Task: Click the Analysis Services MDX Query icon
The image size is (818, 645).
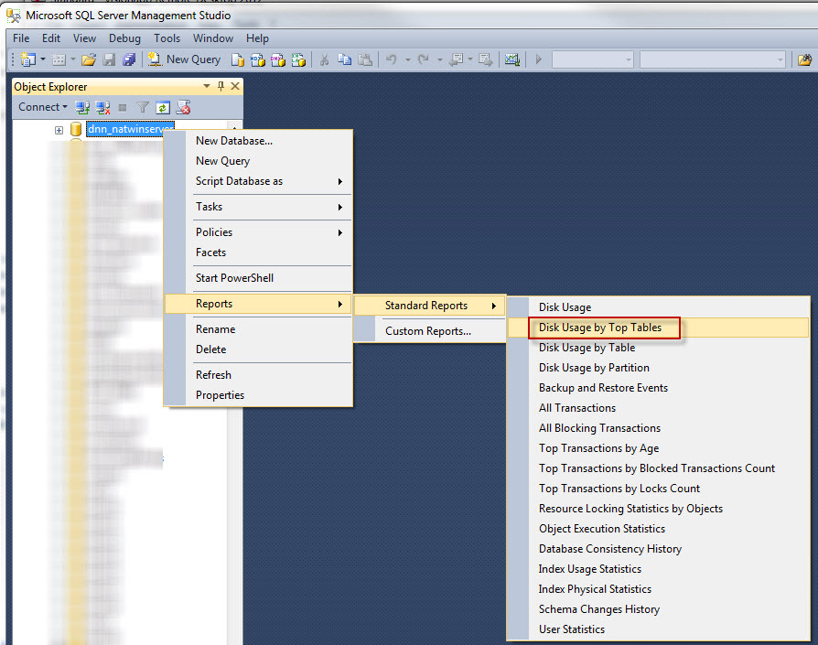Action: click(256, 59)
